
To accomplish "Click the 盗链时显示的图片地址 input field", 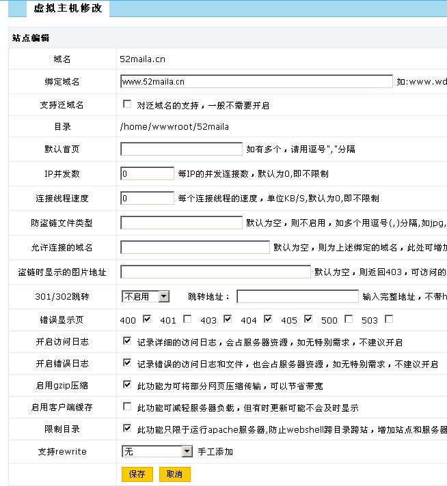I will pyautogui.click(x=215, y=272).
